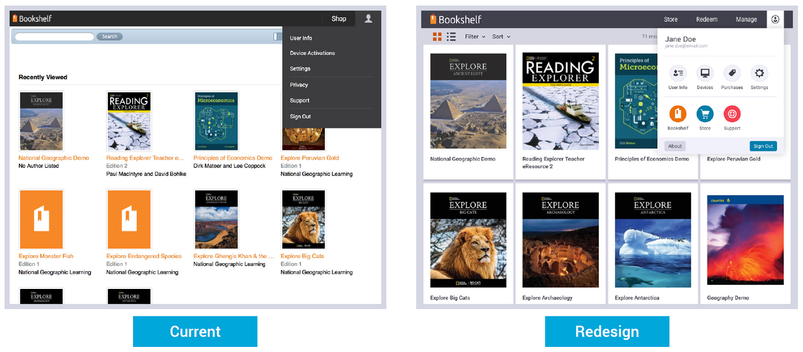Viewport: 803px width, 352px height.
Task: Open Reading Explorer Teacher link in Current
Action: pos(145,158)
